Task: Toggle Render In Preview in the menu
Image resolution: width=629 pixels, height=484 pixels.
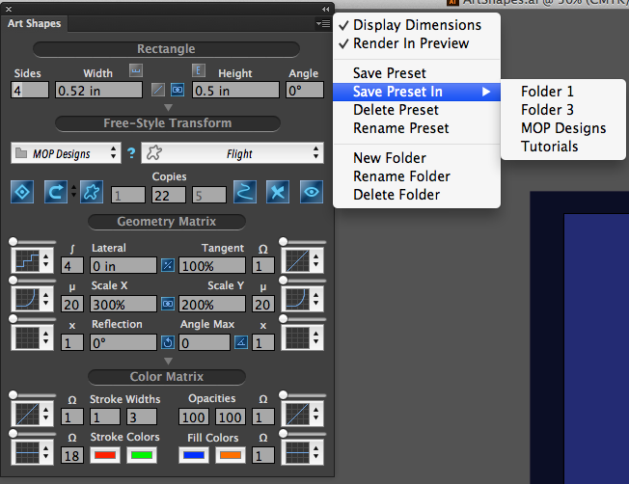Action: (x=417, y=43)
